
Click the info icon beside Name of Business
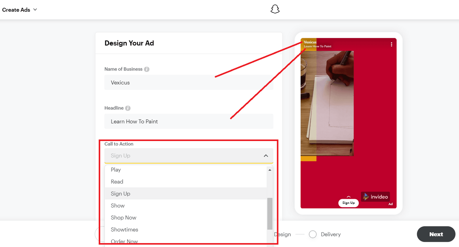147,69
